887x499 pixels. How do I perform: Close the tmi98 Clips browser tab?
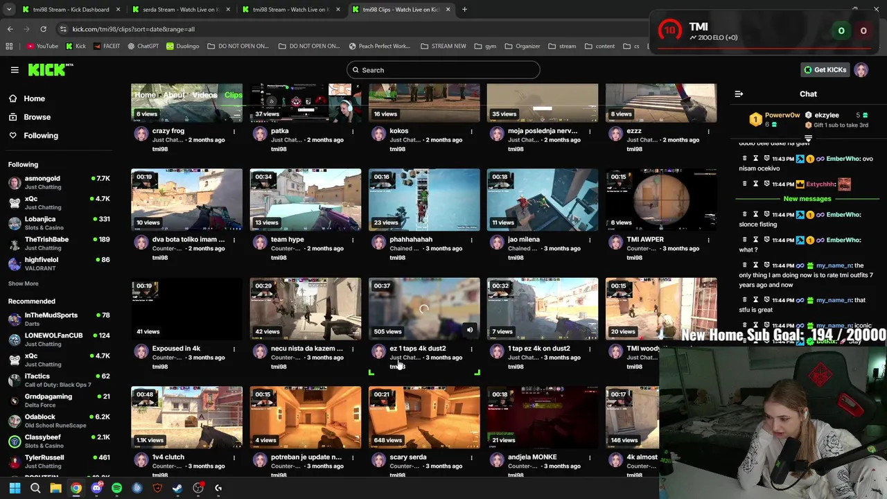pyautogui.click(x=448, y=10)
